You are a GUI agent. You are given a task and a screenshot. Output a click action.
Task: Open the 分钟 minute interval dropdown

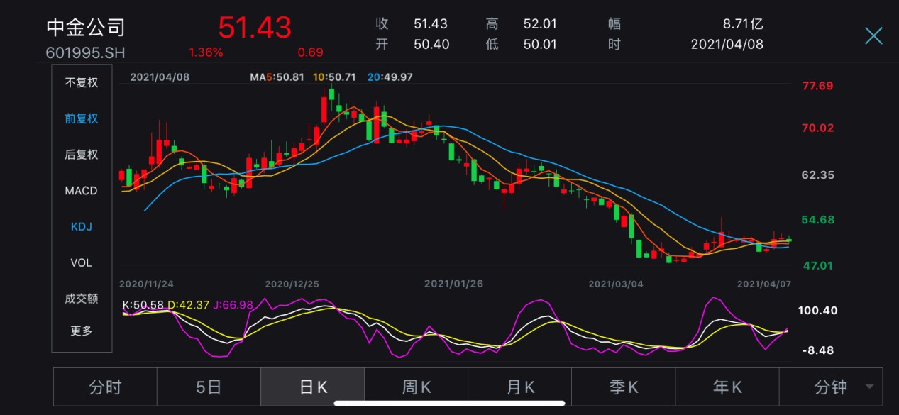(831, 387)
